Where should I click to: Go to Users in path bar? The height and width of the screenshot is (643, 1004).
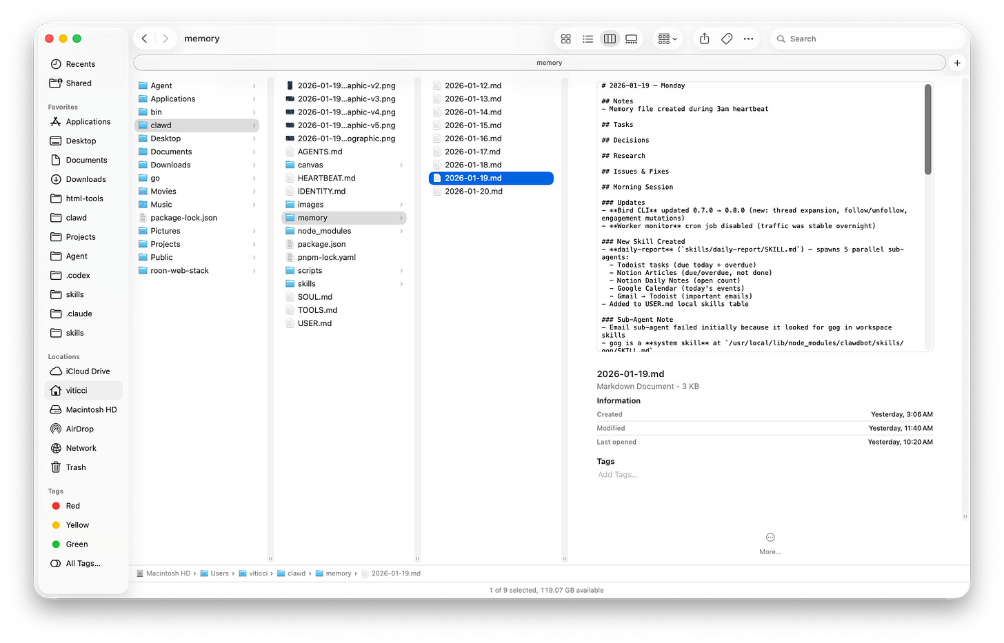point(214,573)
